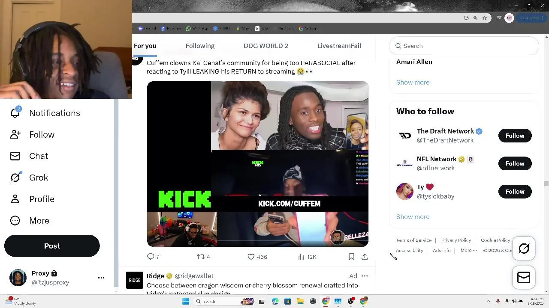
Task: Open Terms of Service link
Action: (x=413, y=240)
